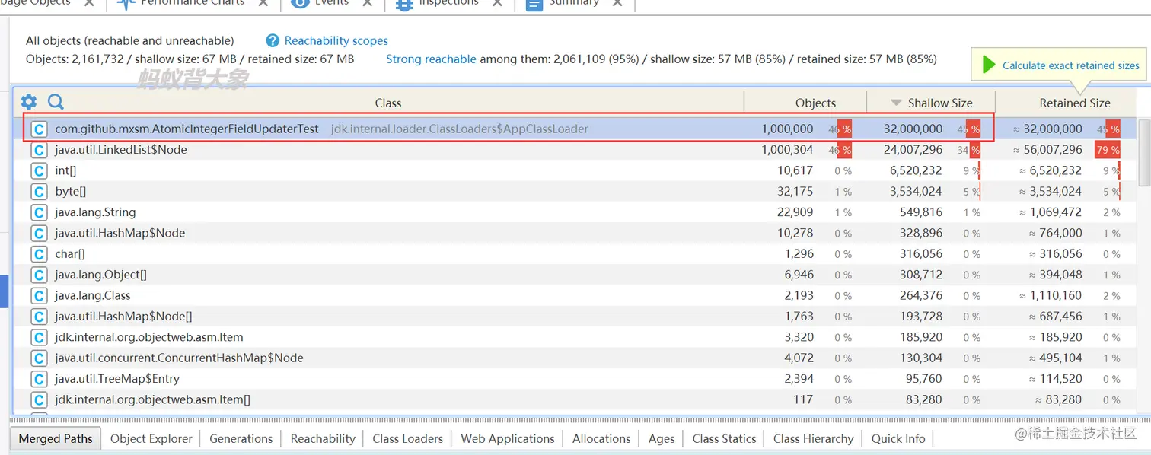Switch to the Summary tab

(x=573, y=3)
